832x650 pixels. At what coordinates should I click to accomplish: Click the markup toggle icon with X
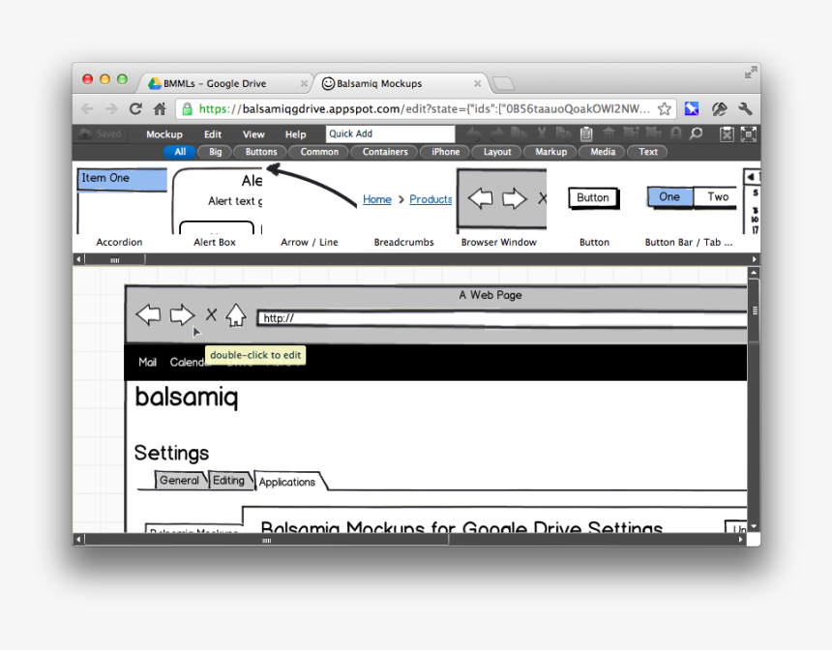coord(727,134)
